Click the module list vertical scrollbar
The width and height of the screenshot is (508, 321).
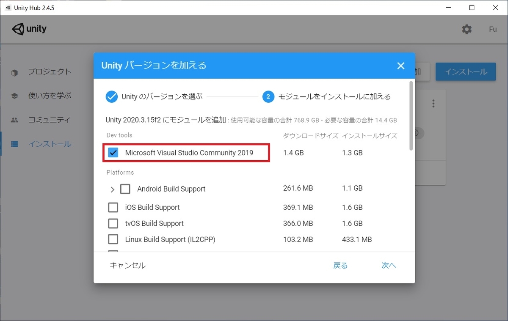411,115
